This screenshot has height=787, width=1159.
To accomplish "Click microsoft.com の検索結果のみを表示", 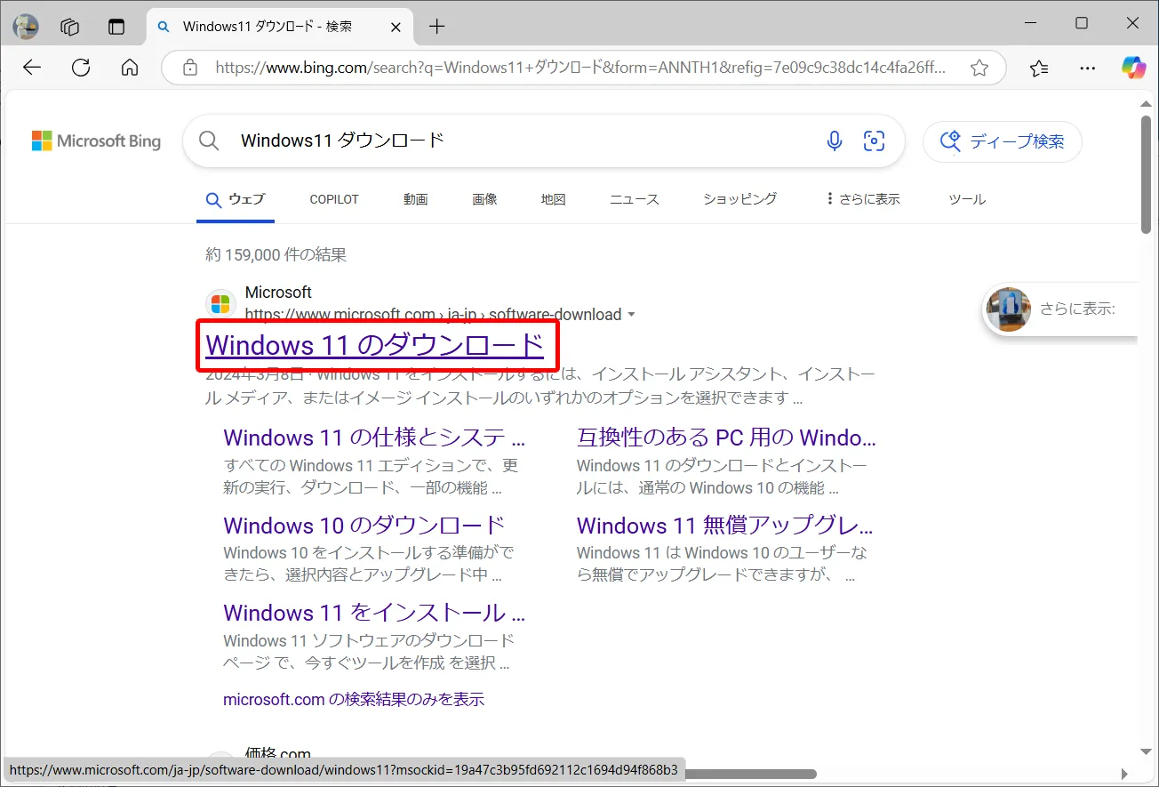I will [x=354, y=699].
